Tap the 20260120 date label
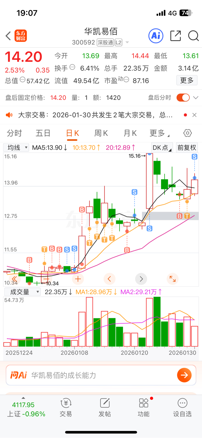 (134, 353)
